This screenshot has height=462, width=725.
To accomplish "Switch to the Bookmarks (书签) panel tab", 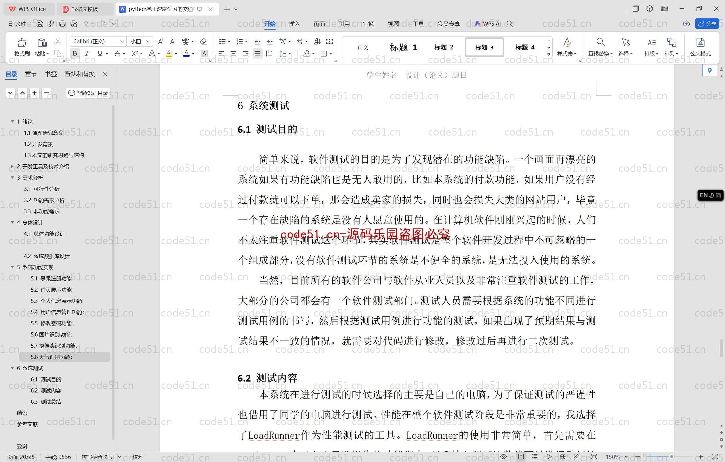I will pos(51,74).
